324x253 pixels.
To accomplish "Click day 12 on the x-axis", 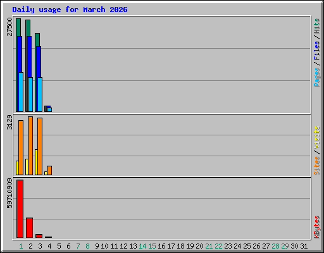I will click(x=123, y=246).
